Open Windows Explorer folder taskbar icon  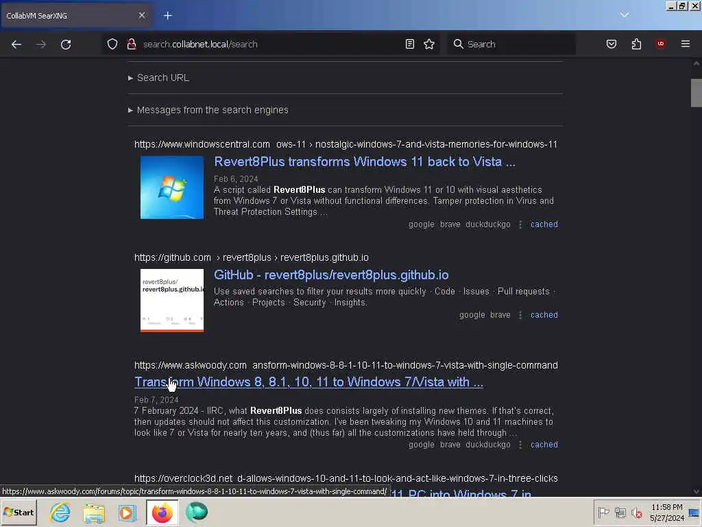[93, 513]
